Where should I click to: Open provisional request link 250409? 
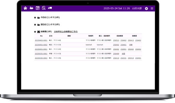116,54
